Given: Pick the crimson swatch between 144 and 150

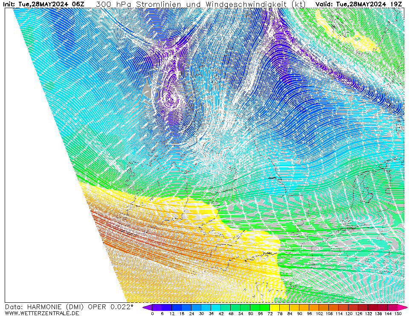Looking at the screenshot, I should coord(393,307).
